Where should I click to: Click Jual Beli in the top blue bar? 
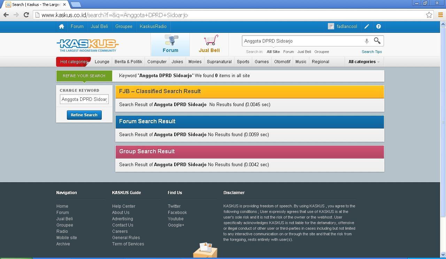pyautogui.click(x=99, y=27)
